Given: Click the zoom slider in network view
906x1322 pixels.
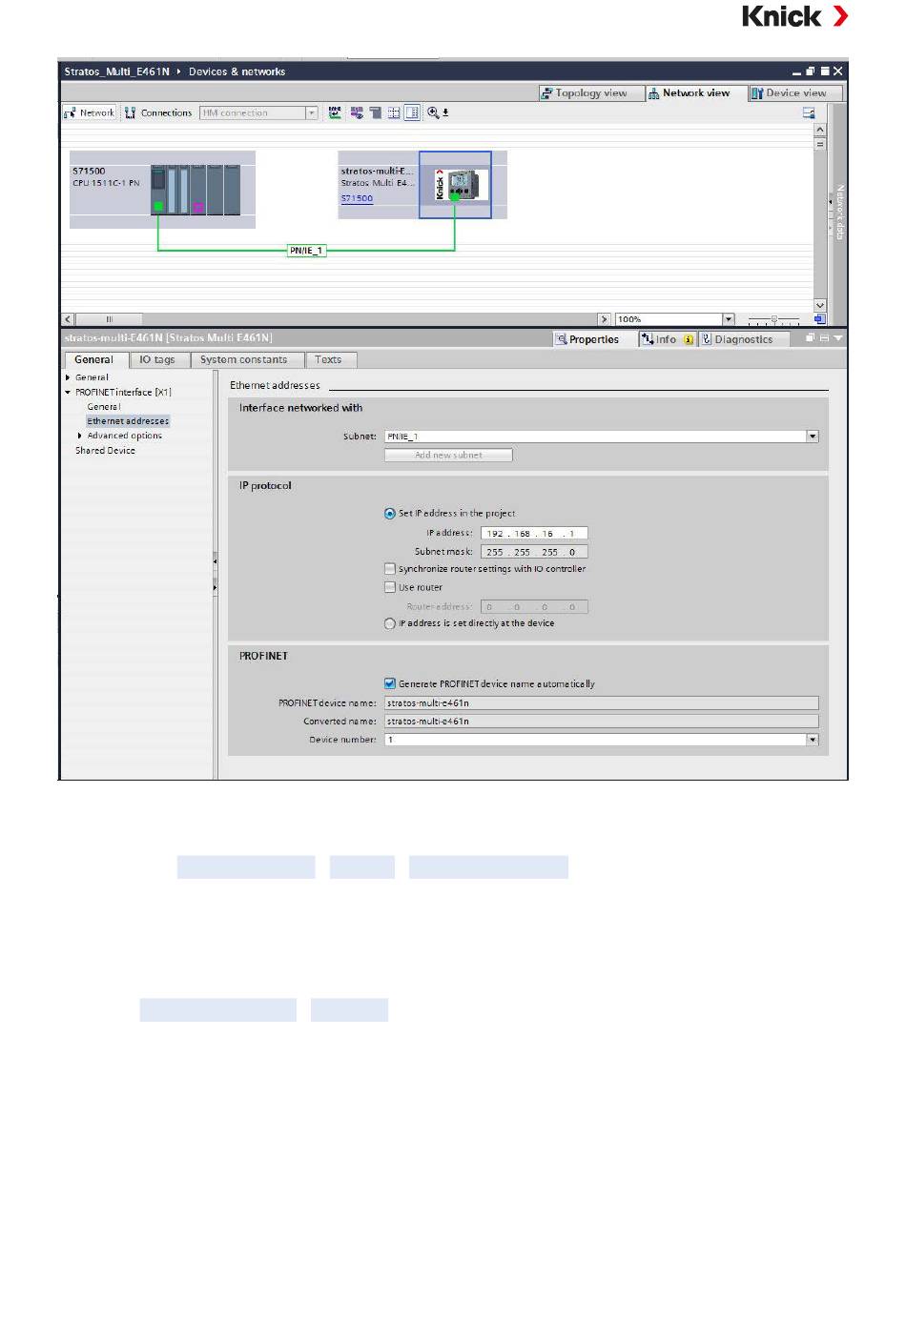Looking at the screenshot, I should [x=774, y=319].
